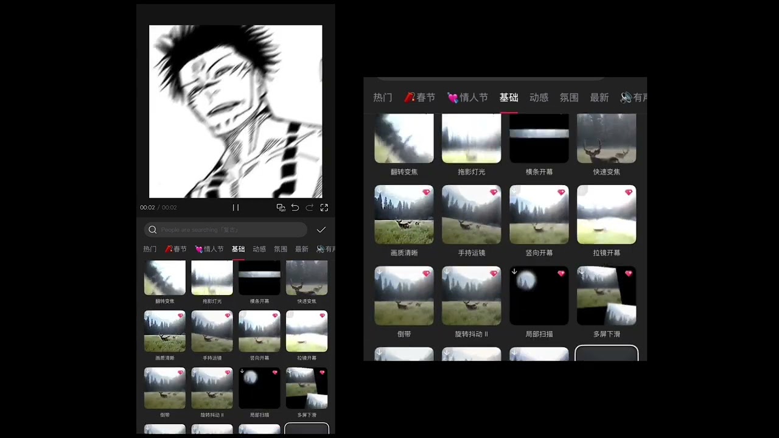Choose 竖向开幕 thumbnail in the enlarged right panel
Viewport: 779px width, 438px height.
click(x=539, y=215)
